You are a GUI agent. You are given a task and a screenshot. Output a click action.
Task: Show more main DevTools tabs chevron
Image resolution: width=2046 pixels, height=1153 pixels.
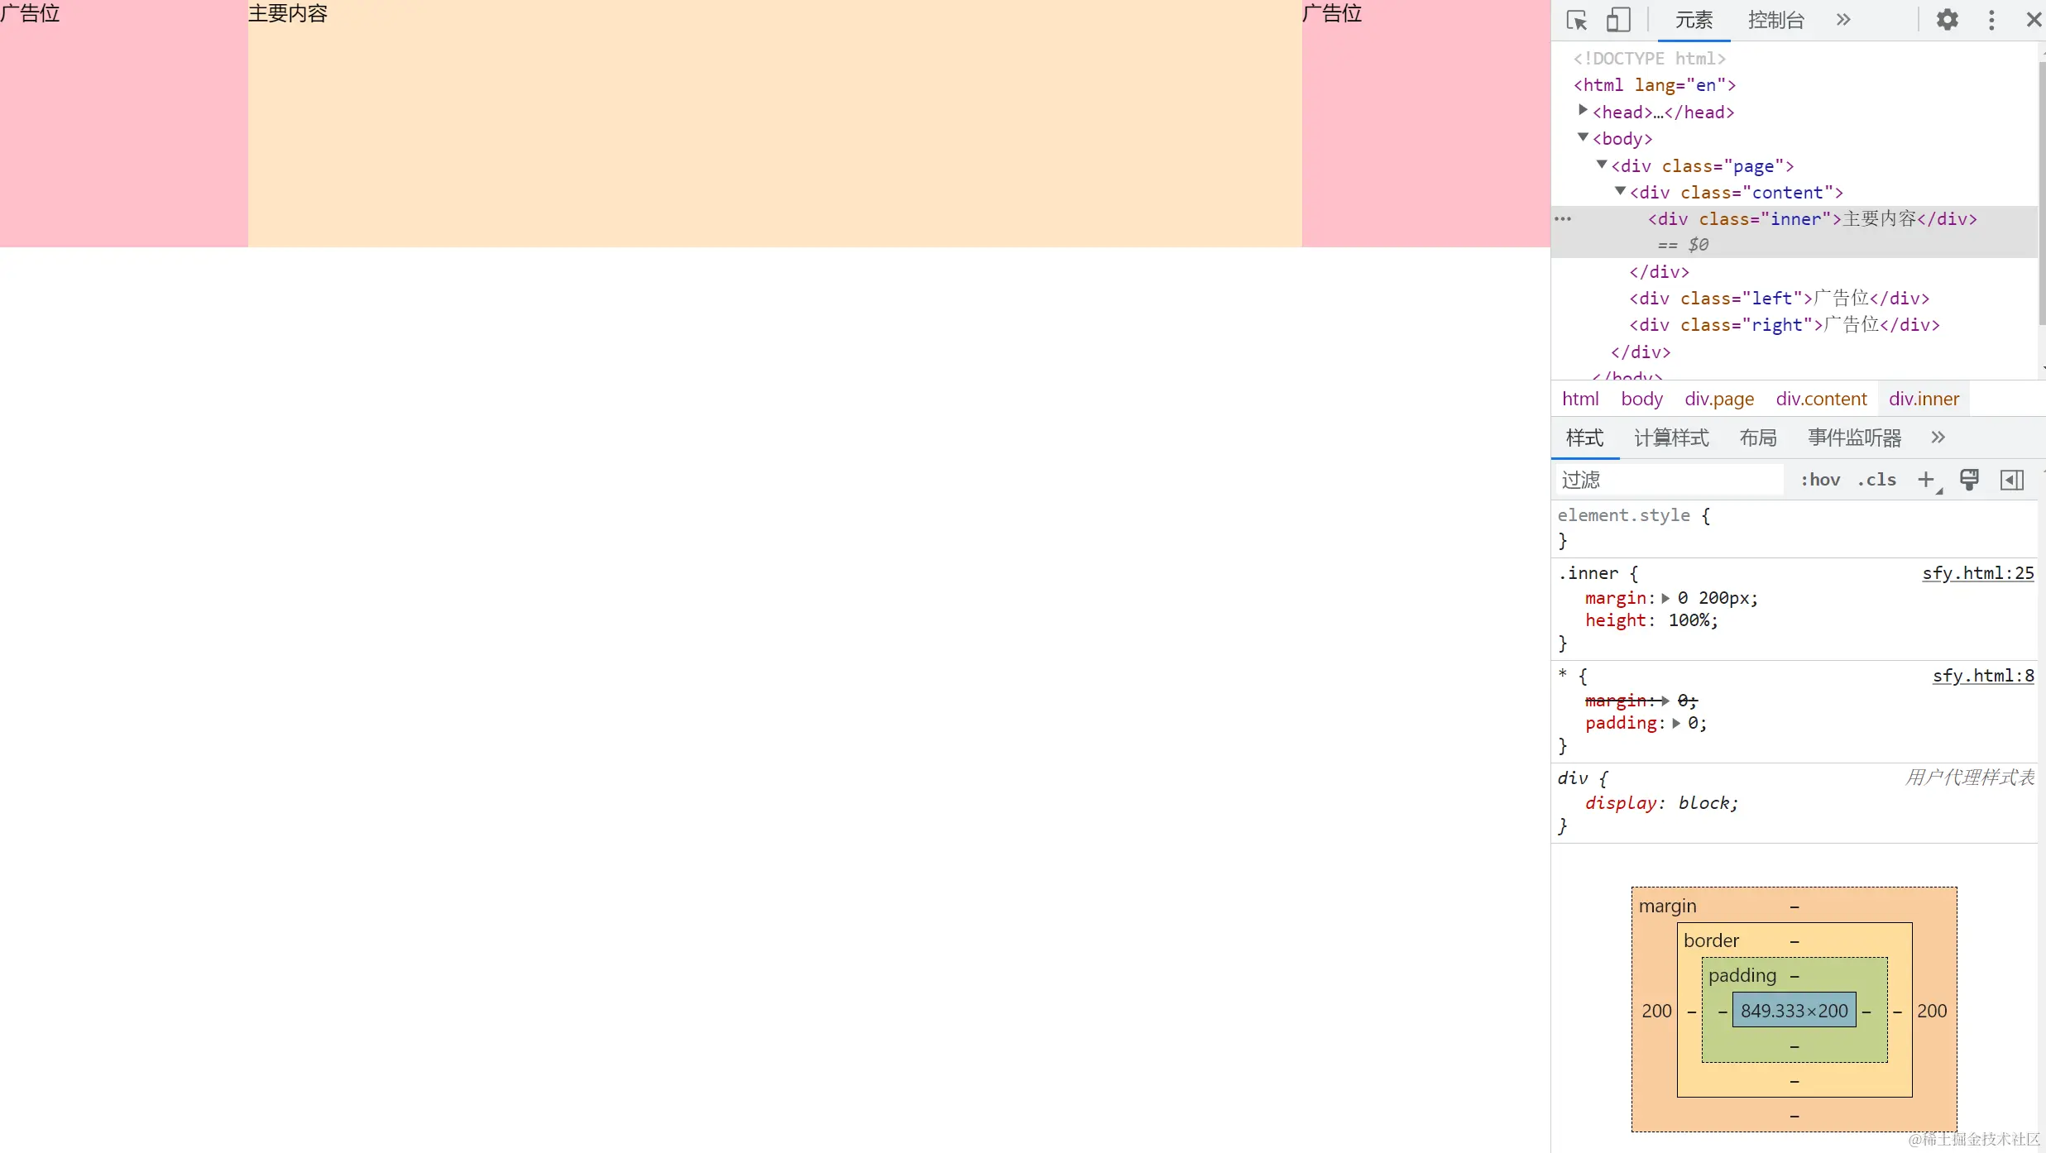pos(1843,20)
